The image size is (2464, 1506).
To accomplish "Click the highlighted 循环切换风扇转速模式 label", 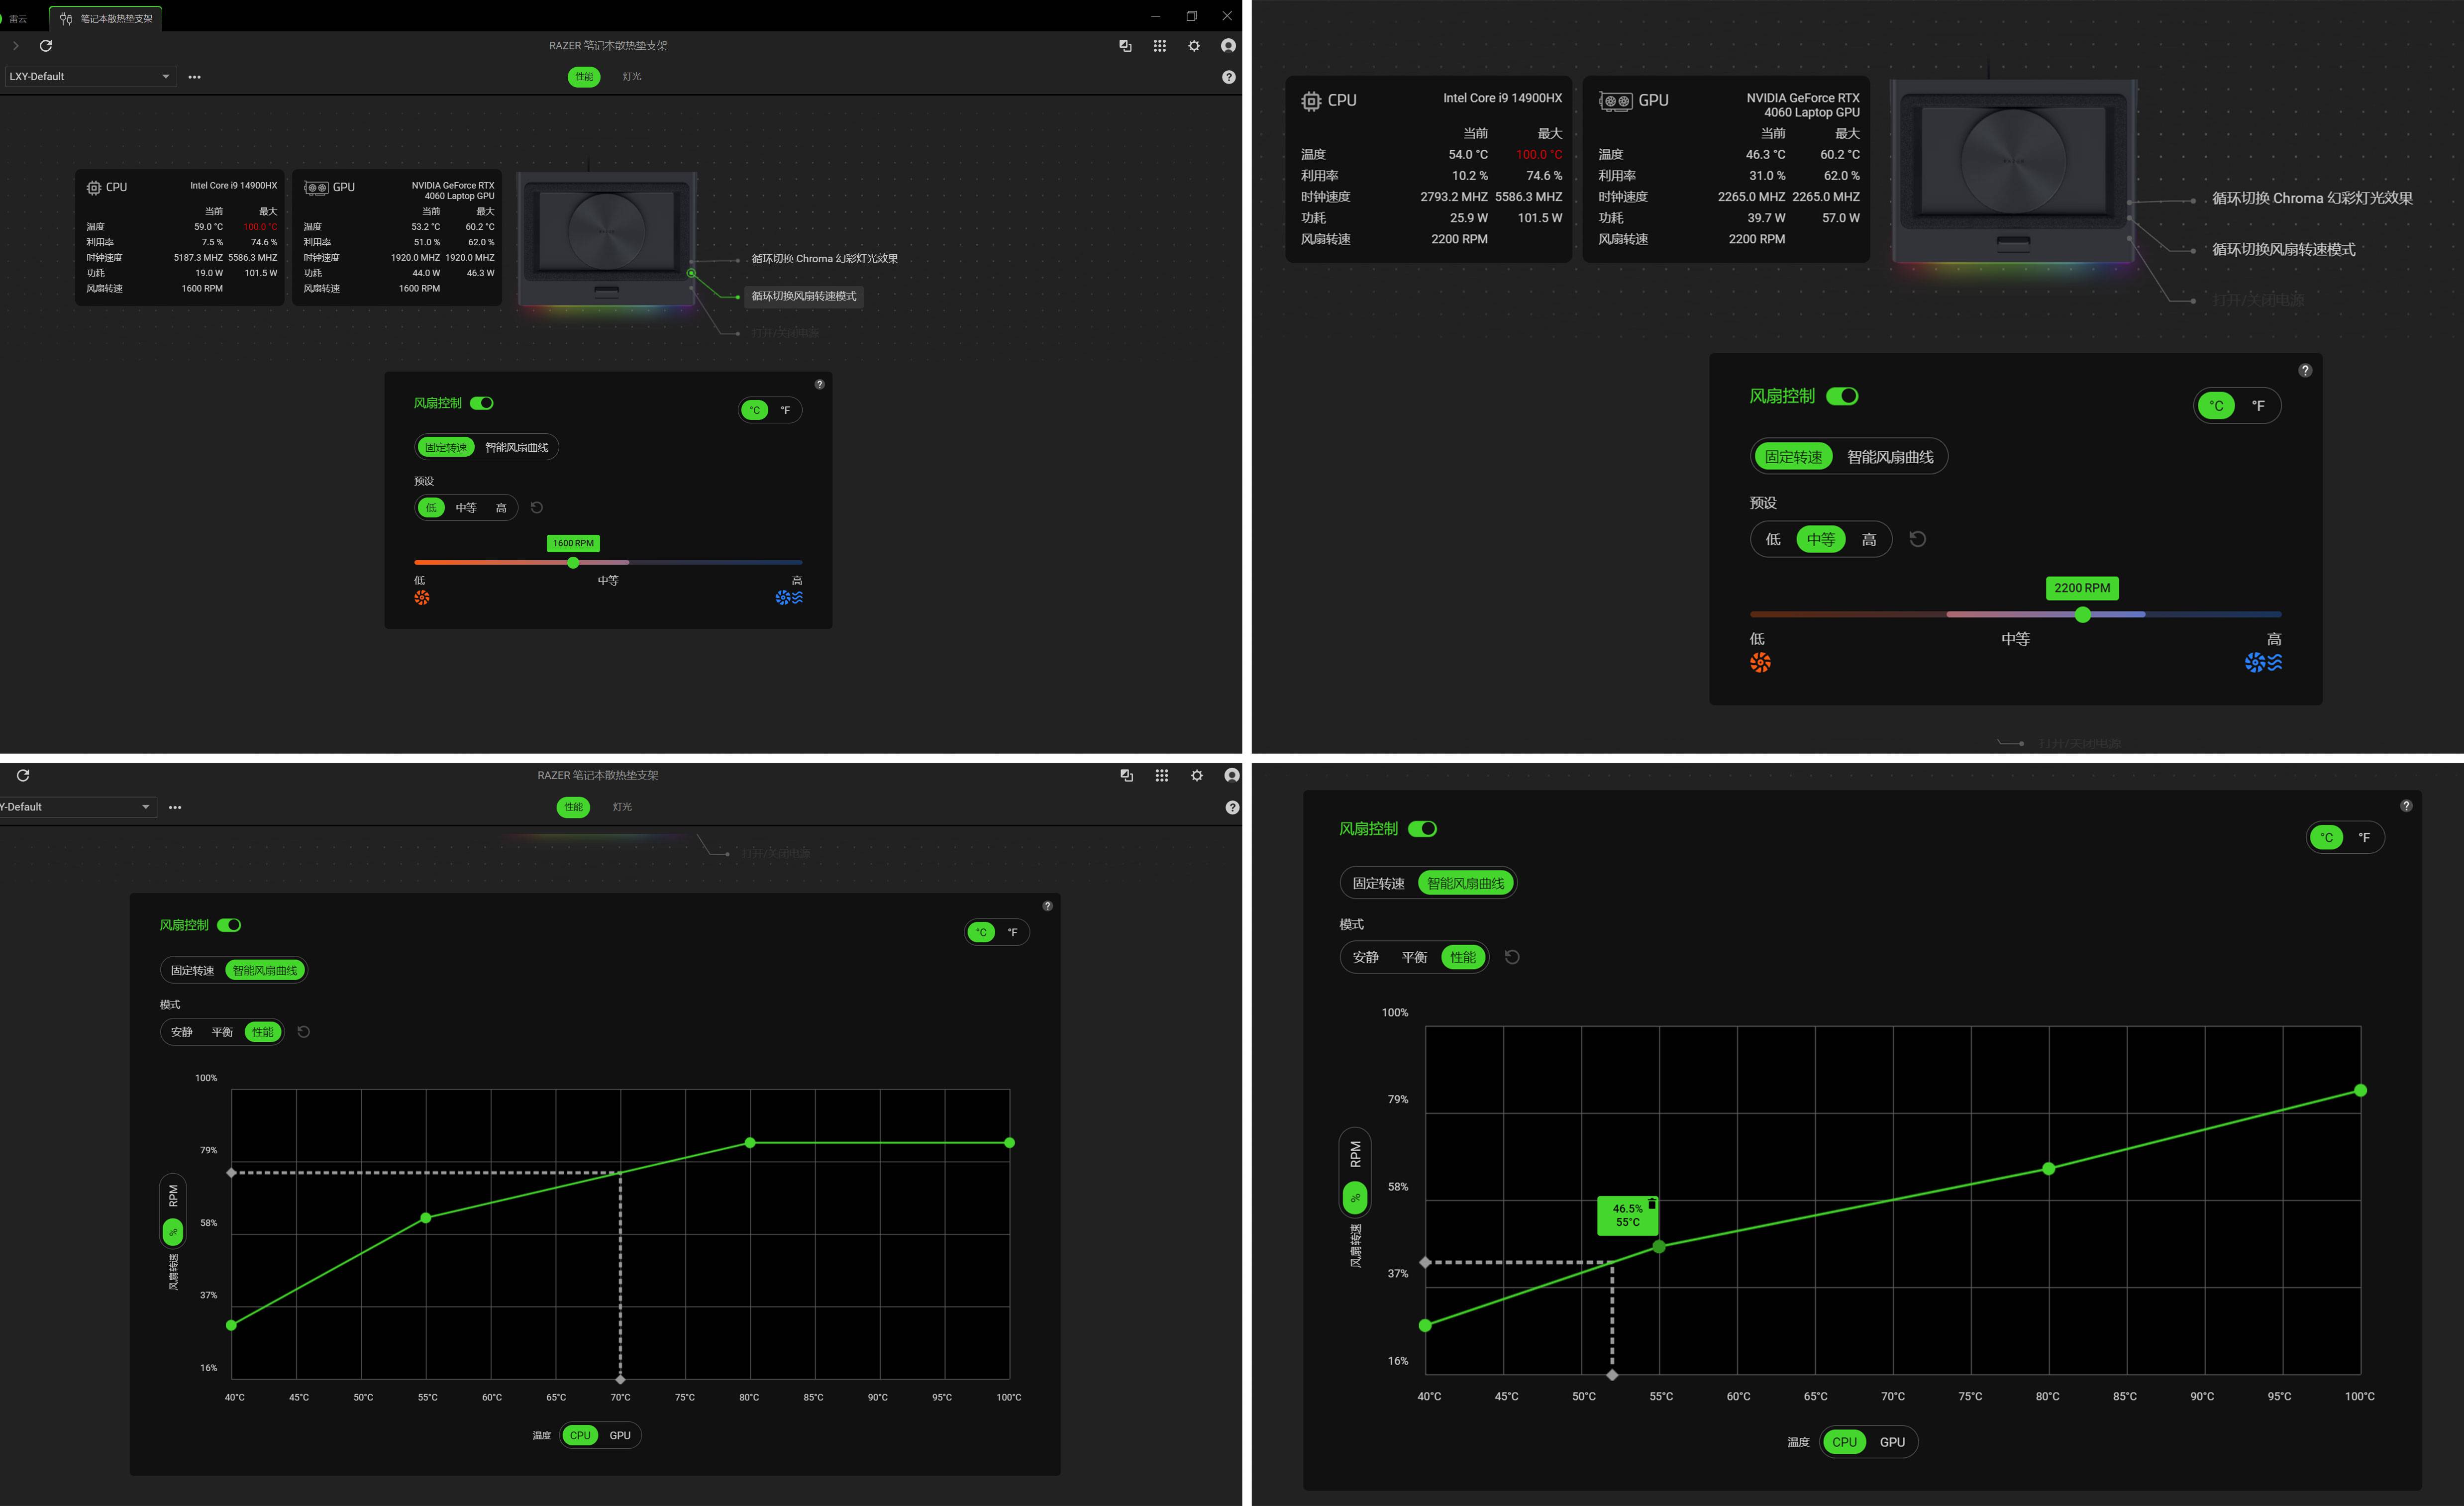I will tap(803, 296).
